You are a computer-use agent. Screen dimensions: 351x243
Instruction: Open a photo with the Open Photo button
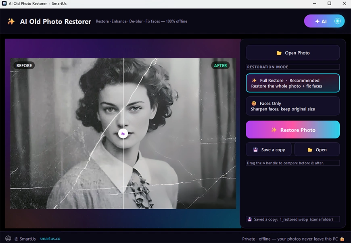coord(292,53)
